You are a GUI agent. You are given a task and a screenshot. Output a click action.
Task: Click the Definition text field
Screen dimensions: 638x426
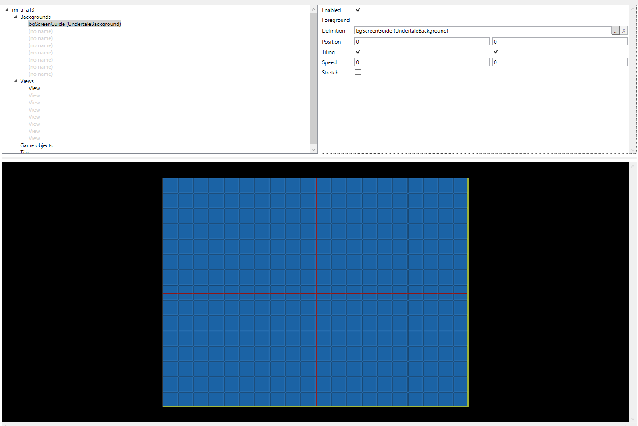[x=482, y=30]
